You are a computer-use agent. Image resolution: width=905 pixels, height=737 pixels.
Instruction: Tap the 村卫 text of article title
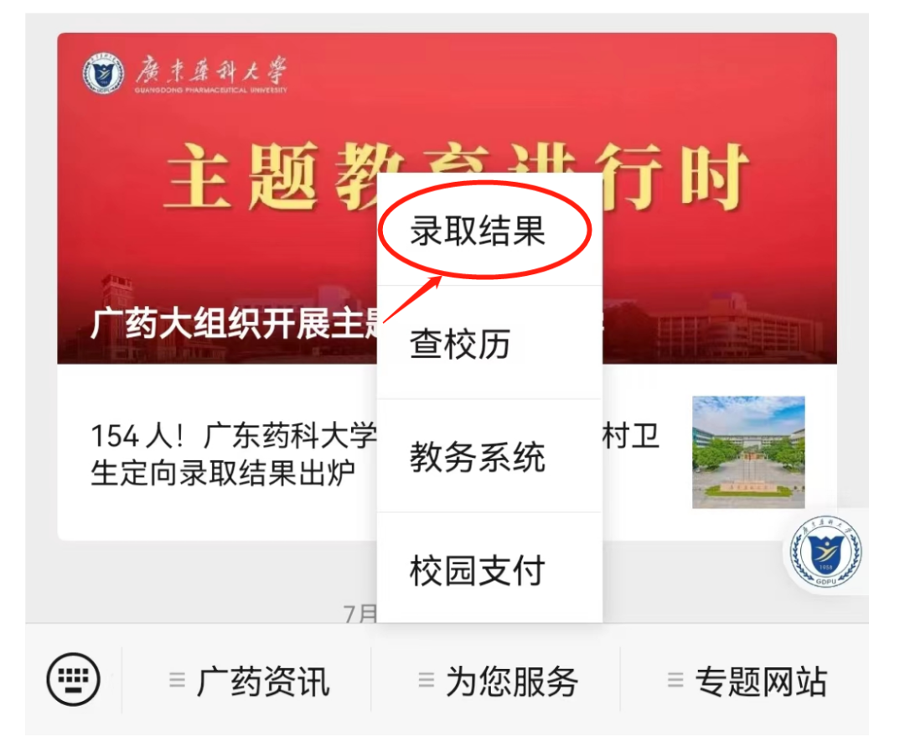click(x=630, y=435)
